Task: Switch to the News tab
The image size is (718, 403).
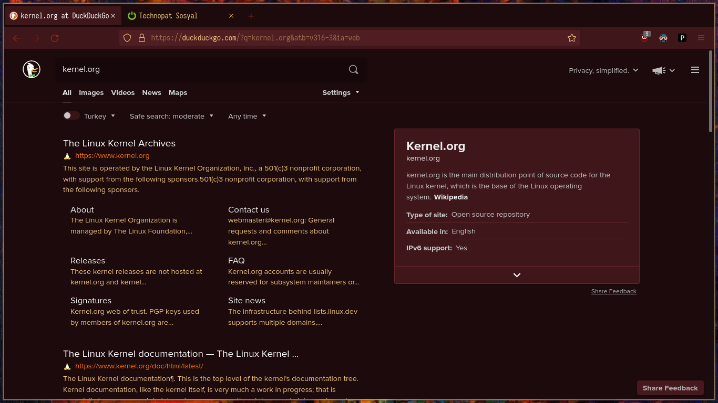Action: (152, 92)
